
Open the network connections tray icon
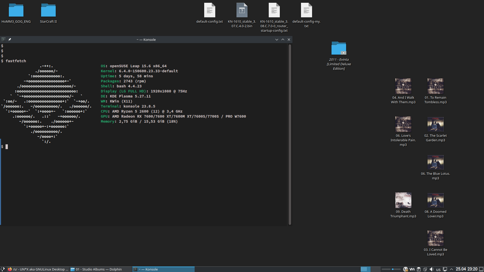point(445,269)
